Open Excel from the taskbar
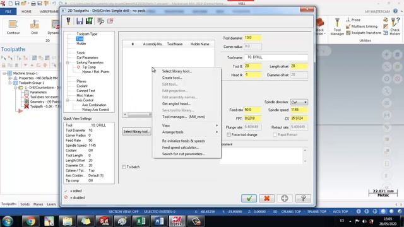This screenshot has width=404, height=227. coord(141,221)
